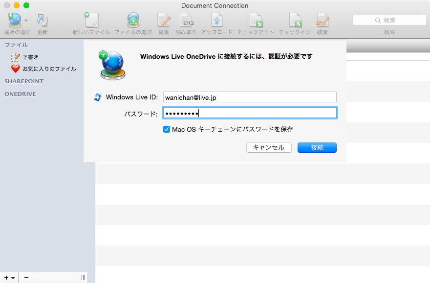Click the 破棄 discard icon

322,20
